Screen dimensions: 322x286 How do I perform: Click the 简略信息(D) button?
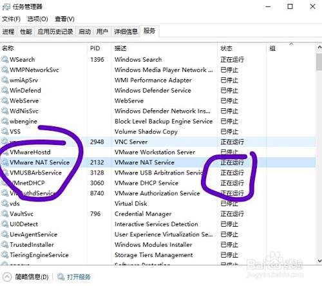point(32,277)
